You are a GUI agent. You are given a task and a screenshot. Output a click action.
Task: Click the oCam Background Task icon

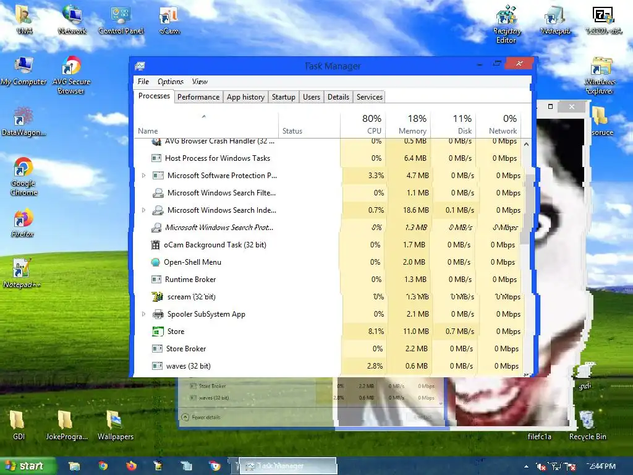[x=155, y=245]
